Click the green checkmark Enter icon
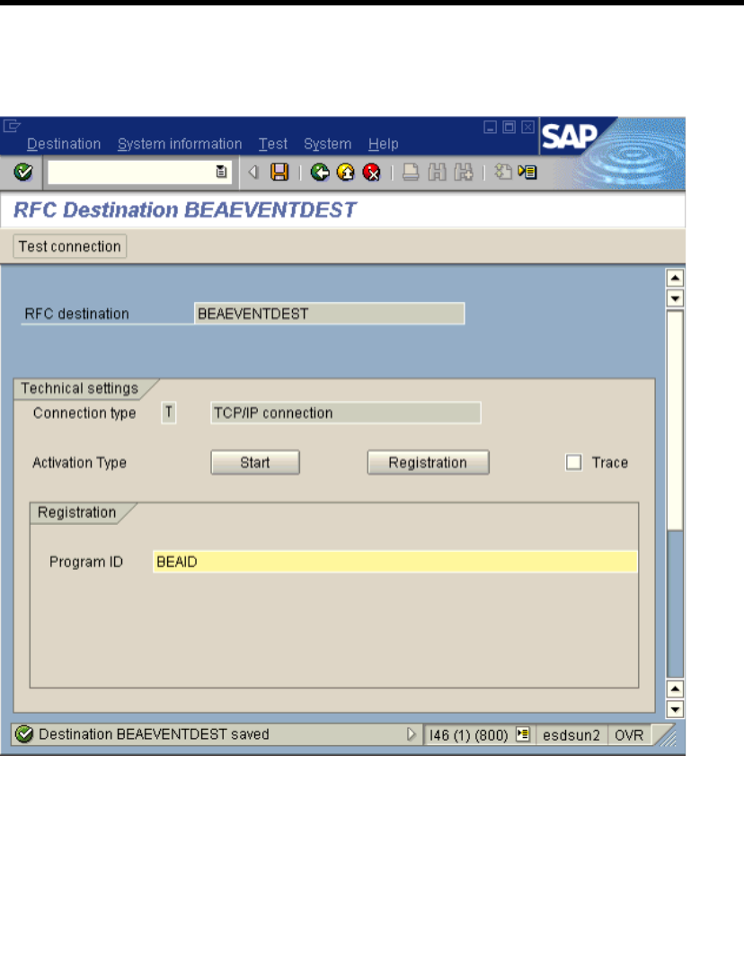This screenshot has width=744, height=968. (23, 173)
